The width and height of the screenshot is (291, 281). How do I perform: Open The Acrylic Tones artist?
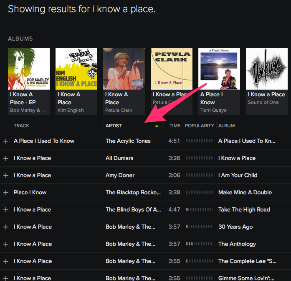(128, 141)
